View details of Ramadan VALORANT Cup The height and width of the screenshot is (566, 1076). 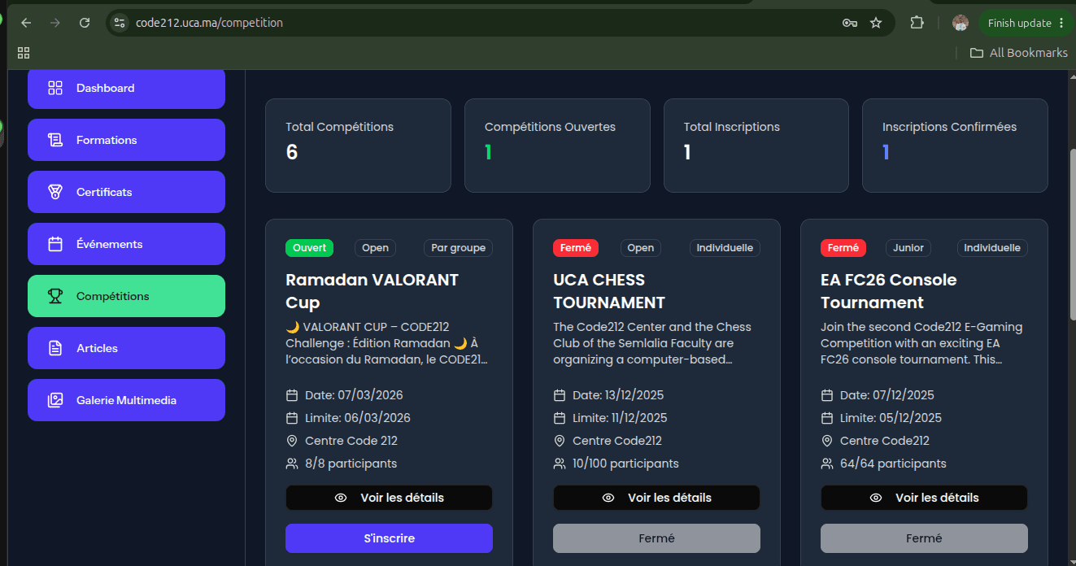[x=389, y=498]
